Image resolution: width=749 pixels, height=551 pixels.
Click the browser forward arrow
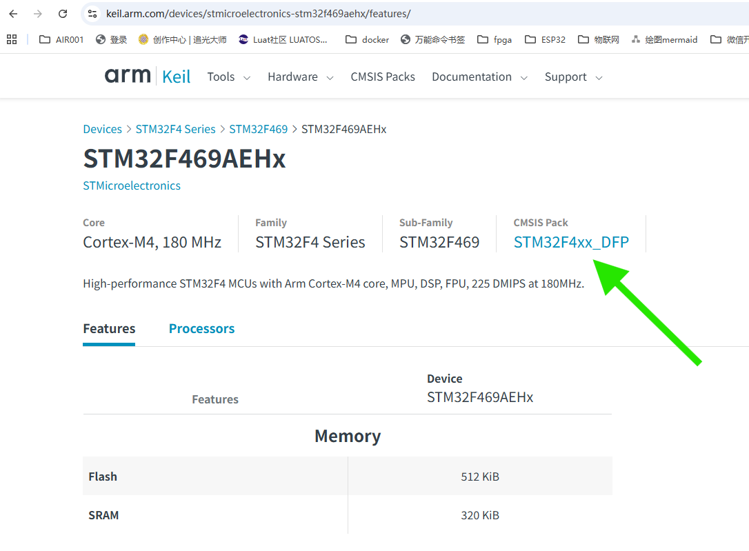(38, 14)
